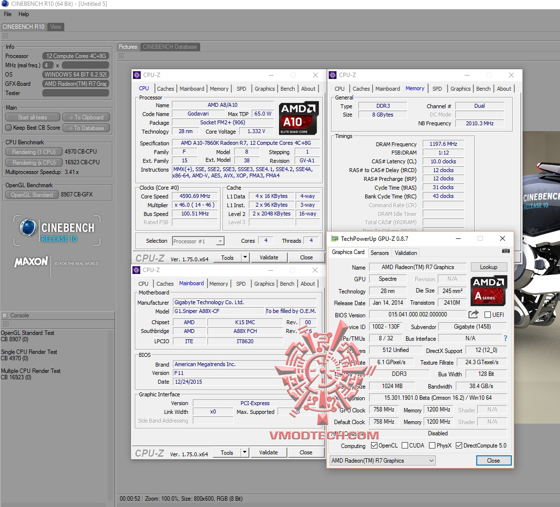560x507 pixels.
Task: Open Validation tab in GPU-Z
Action: click(x=406, y=253)
